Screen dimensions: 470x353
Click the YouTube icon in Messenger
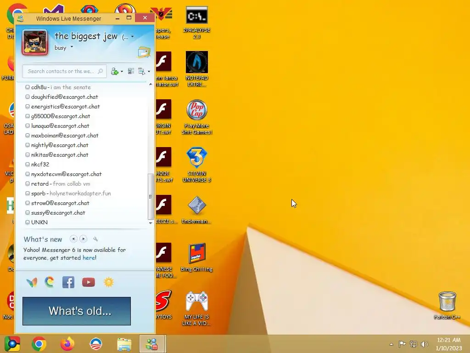coord(89,283)
